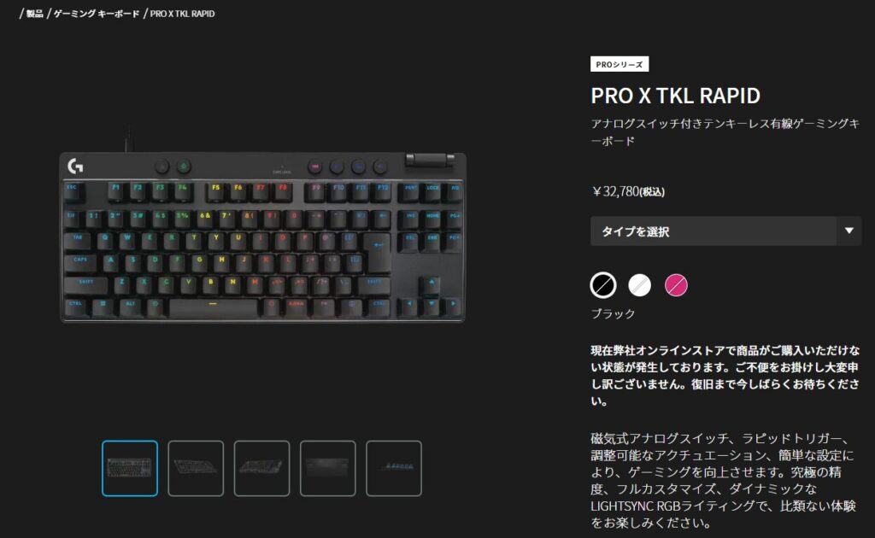This screenshot has height=538, width=875.
Task: Select the white color swatch
Action: 639,285
